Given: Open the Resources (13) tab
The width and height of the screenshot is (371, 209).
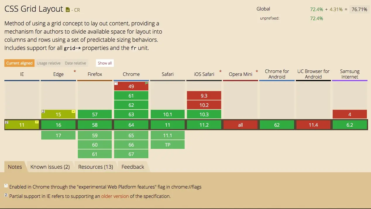Looking at the screenshot, I should coord(95,167).
